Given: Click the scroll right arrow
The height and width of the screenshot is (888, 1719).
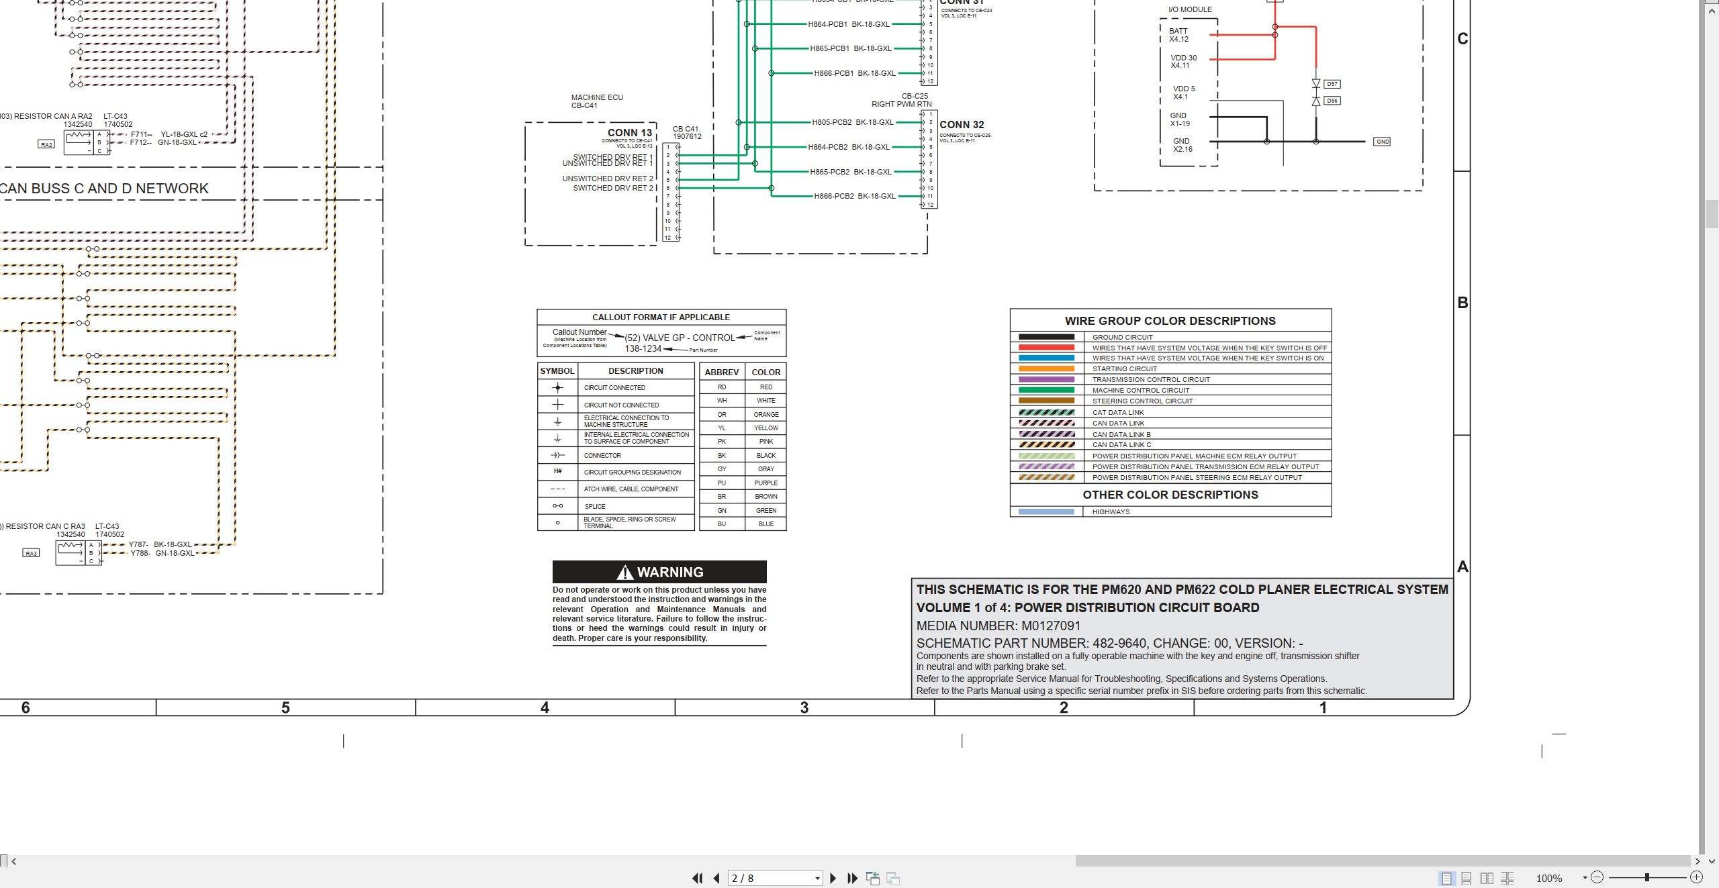Looking at the screenshot, I should pos(1698,861).
